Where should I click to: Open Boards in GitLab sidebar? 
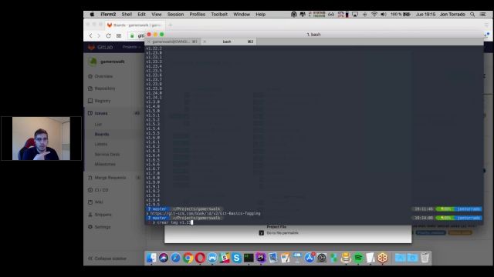[102, 134]
